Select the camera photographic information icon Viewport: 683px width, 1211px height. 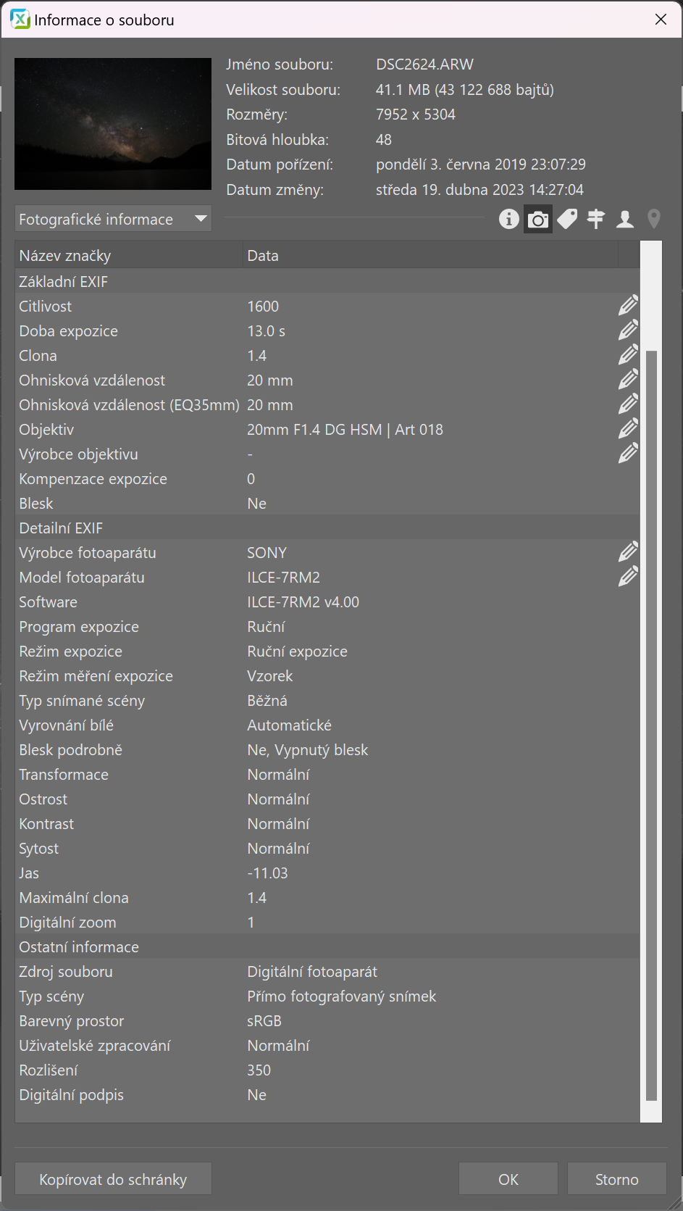538,219
